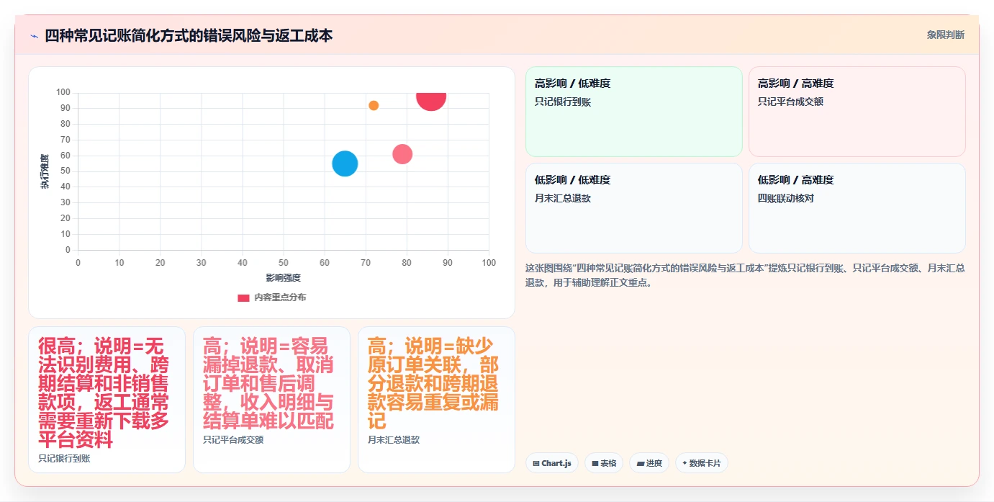The height and width of the screenshot is (502, 994).
Task: Toggle the 内容重点分布 legend swatch
Action: [x=243, y=297]
